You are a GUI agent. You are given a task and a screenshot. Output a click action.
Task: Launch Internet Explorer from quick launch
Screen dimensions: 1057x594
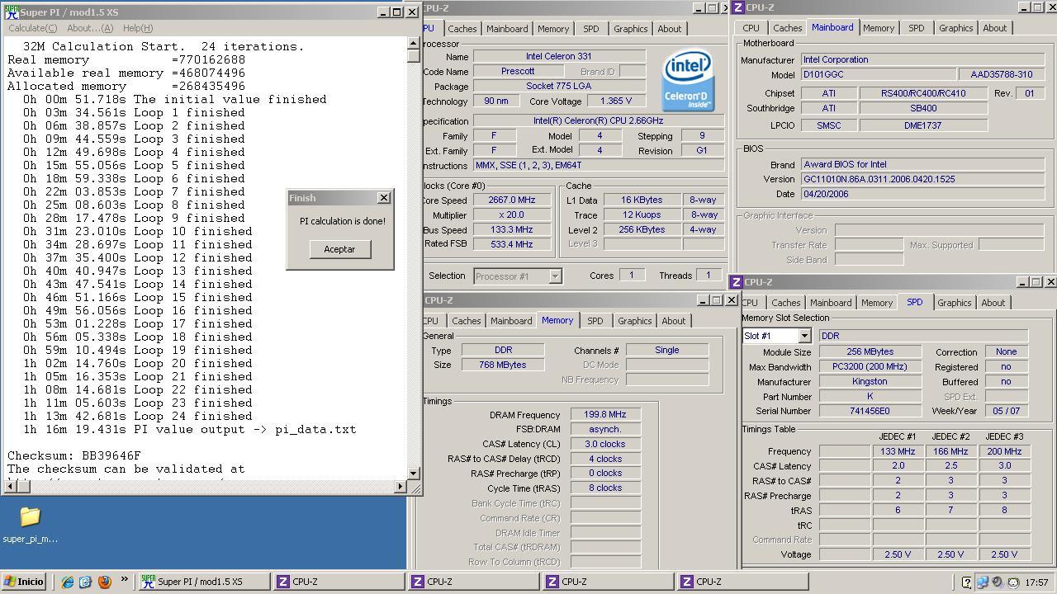(x=68, y=582)
